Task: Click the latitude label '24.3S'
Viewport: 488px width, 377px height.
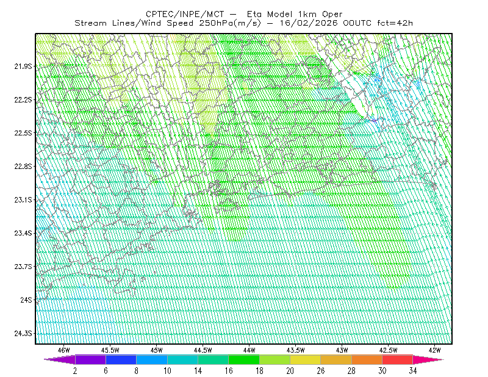Action: click(x=23, y=334)
